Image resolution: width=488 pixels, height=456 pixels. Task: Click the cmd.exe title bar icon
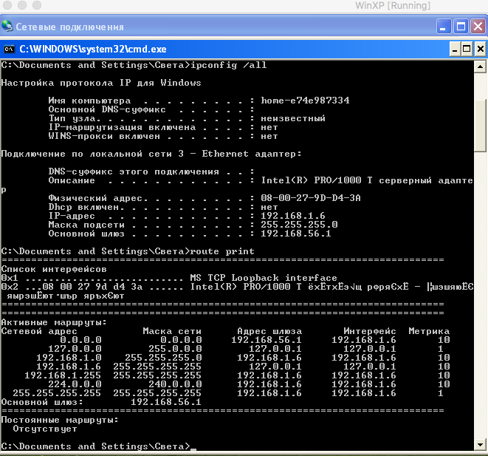(9, 50)
